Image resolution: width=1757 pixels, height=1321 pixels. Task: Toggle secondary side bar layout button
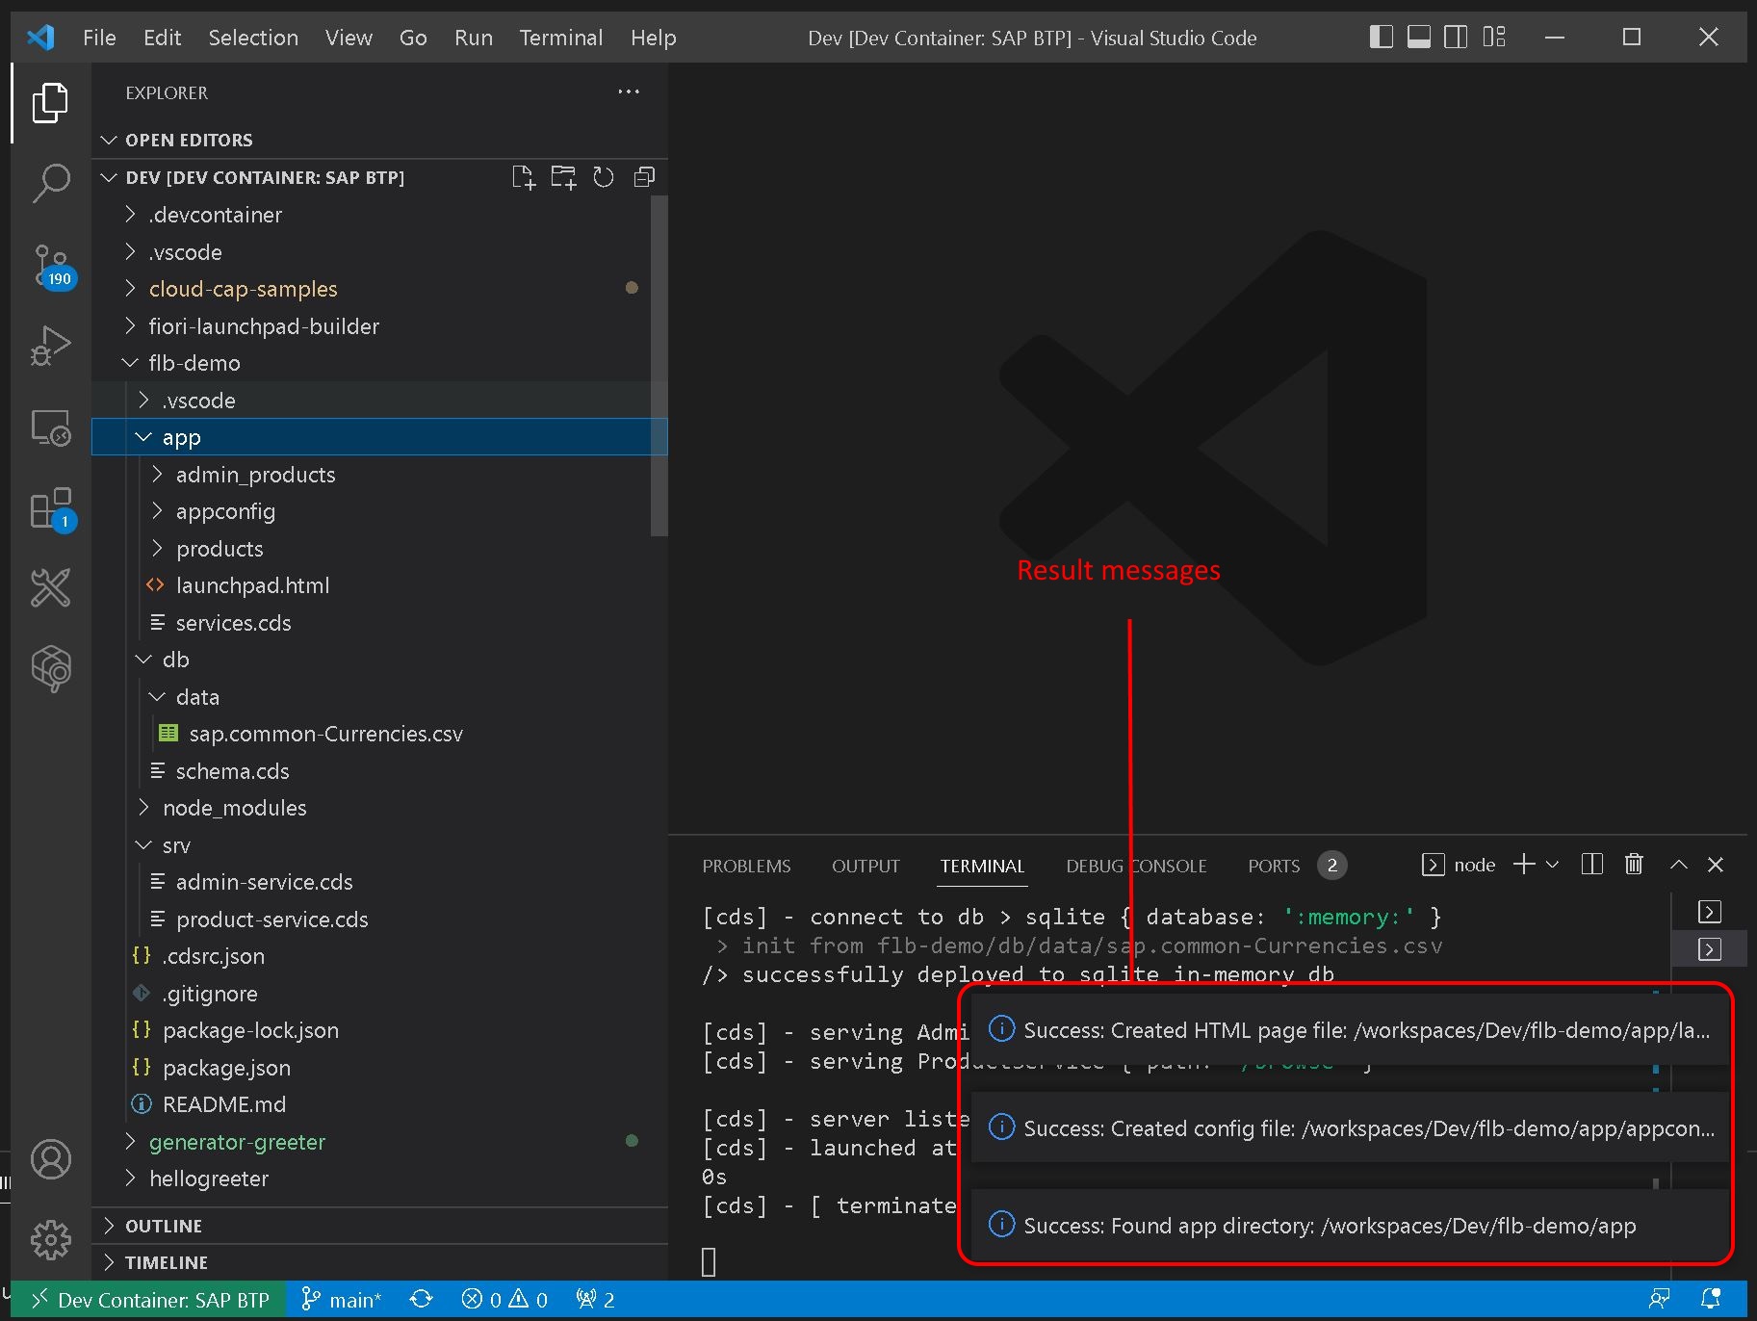pos(1456,38)
